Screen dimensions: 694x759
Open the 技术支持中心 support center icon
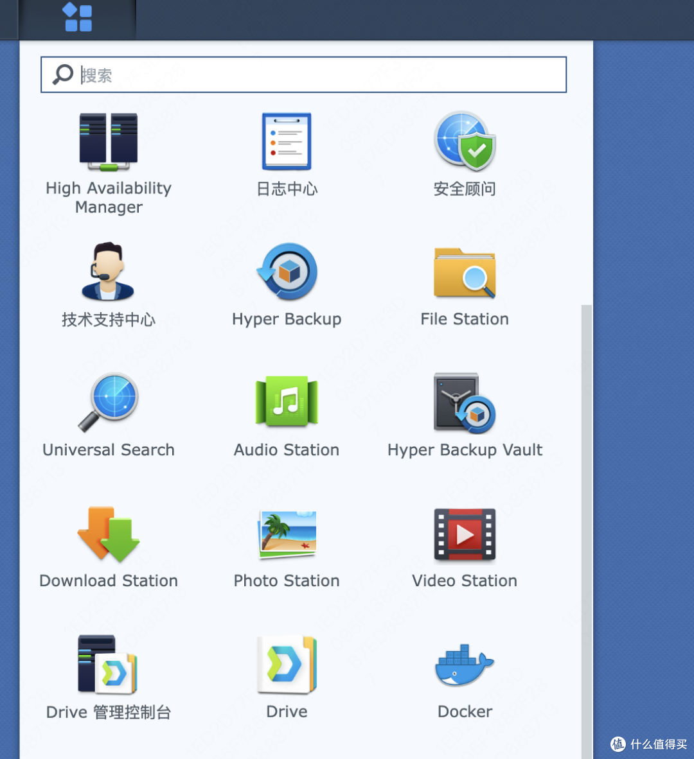[108, 272]
